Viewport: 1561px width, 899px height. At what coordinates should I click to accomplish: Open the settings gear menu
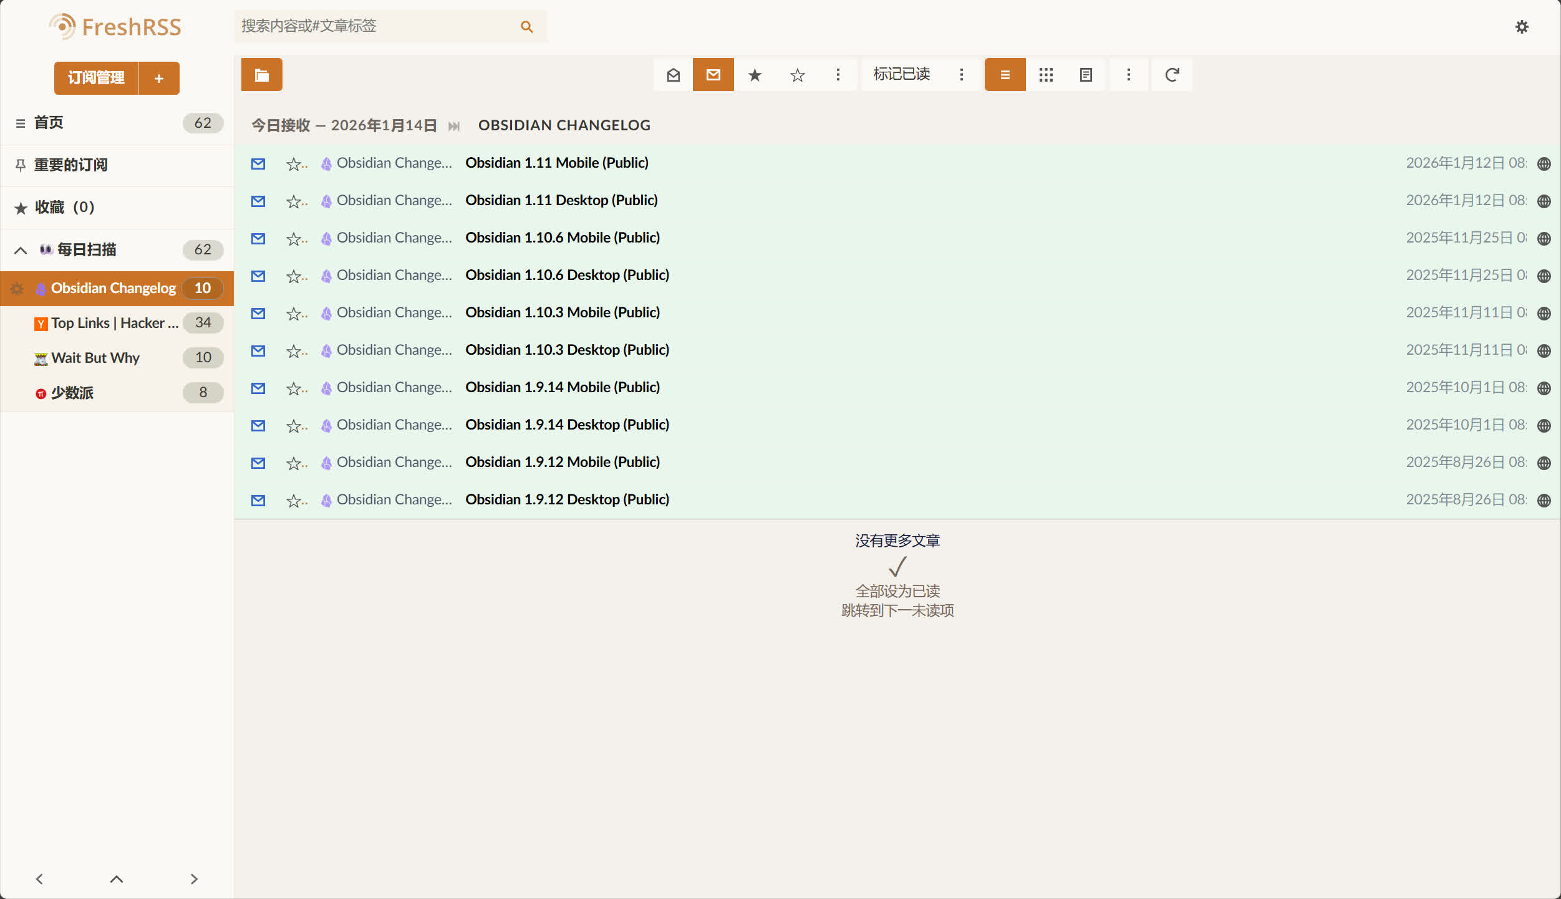pos(1522,27)
